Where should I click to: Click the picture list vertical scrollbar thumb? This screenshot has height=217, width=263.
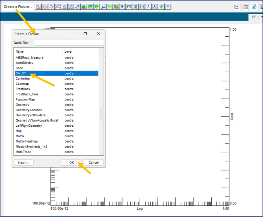101,115
